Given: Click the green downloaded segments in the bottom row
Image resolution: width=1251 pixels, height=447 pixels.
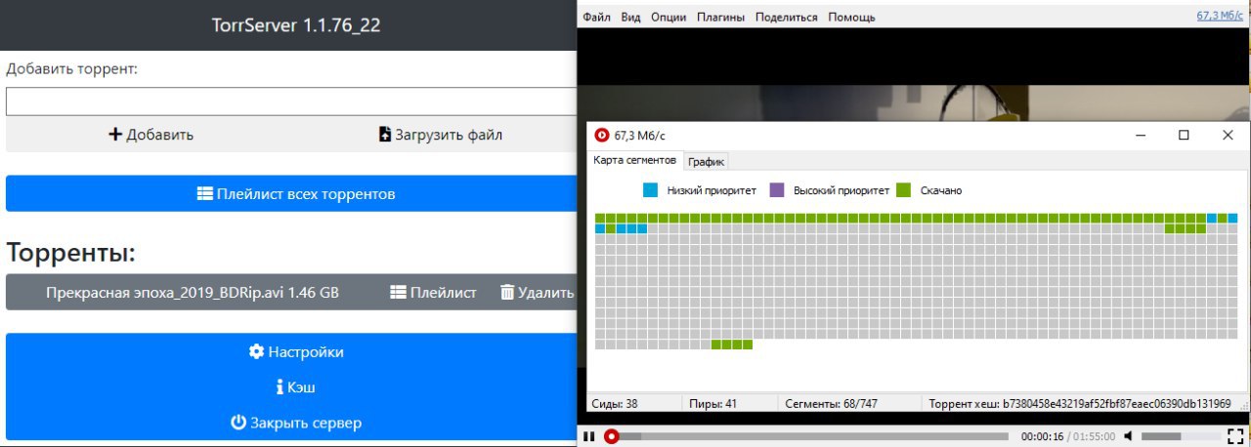Looking at the screenshot, I should pos(732,345).
